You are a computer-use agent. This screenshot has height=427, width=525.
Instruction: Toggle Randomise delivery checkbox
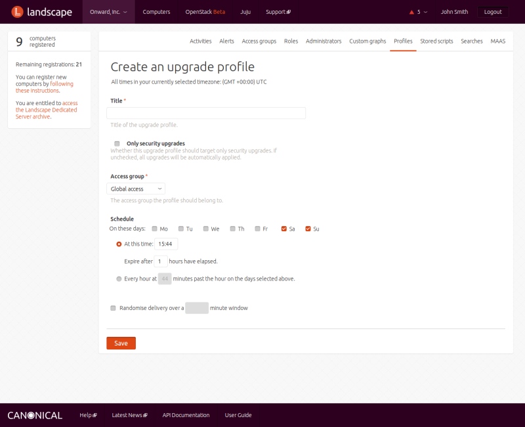[x=114, y=307]
